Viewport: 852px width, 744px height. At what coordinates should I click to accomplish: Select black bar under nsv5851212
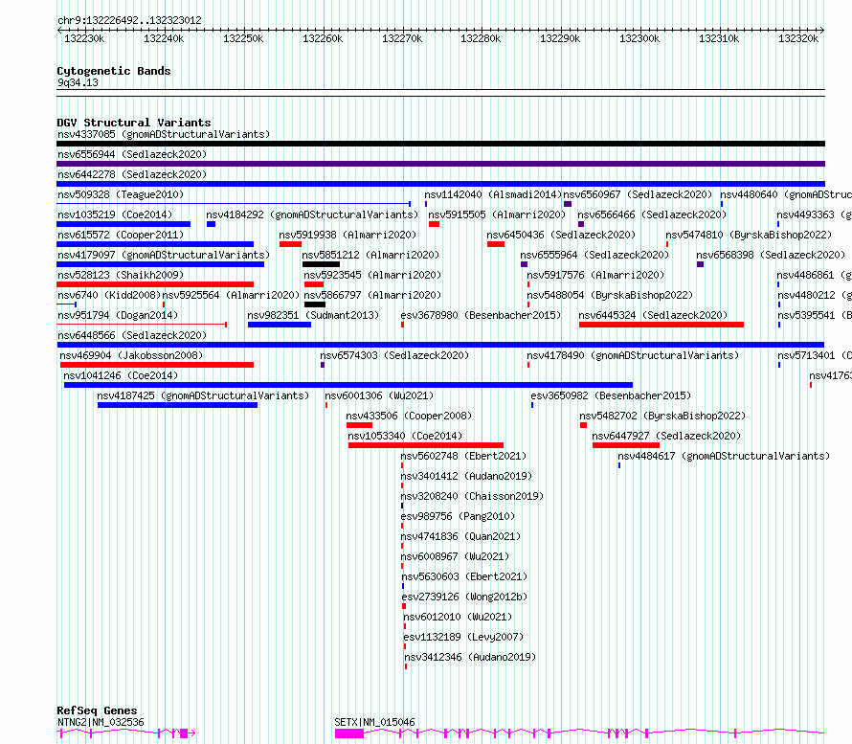[x=321, y=264]
